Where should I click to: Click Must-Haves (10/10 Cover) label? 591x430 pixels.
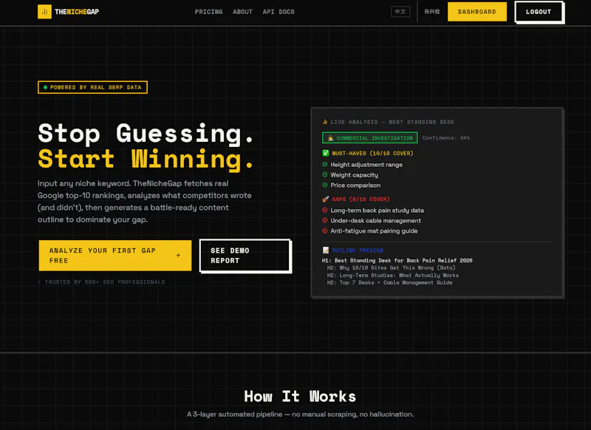pyautogui.click(x=372, y=154)
